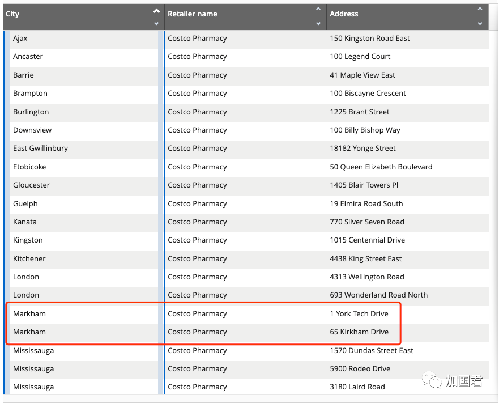
Task: Click address 50 Queen Elizabeth Boulevard
Action: pyautogui.click(x=381, y=167)
